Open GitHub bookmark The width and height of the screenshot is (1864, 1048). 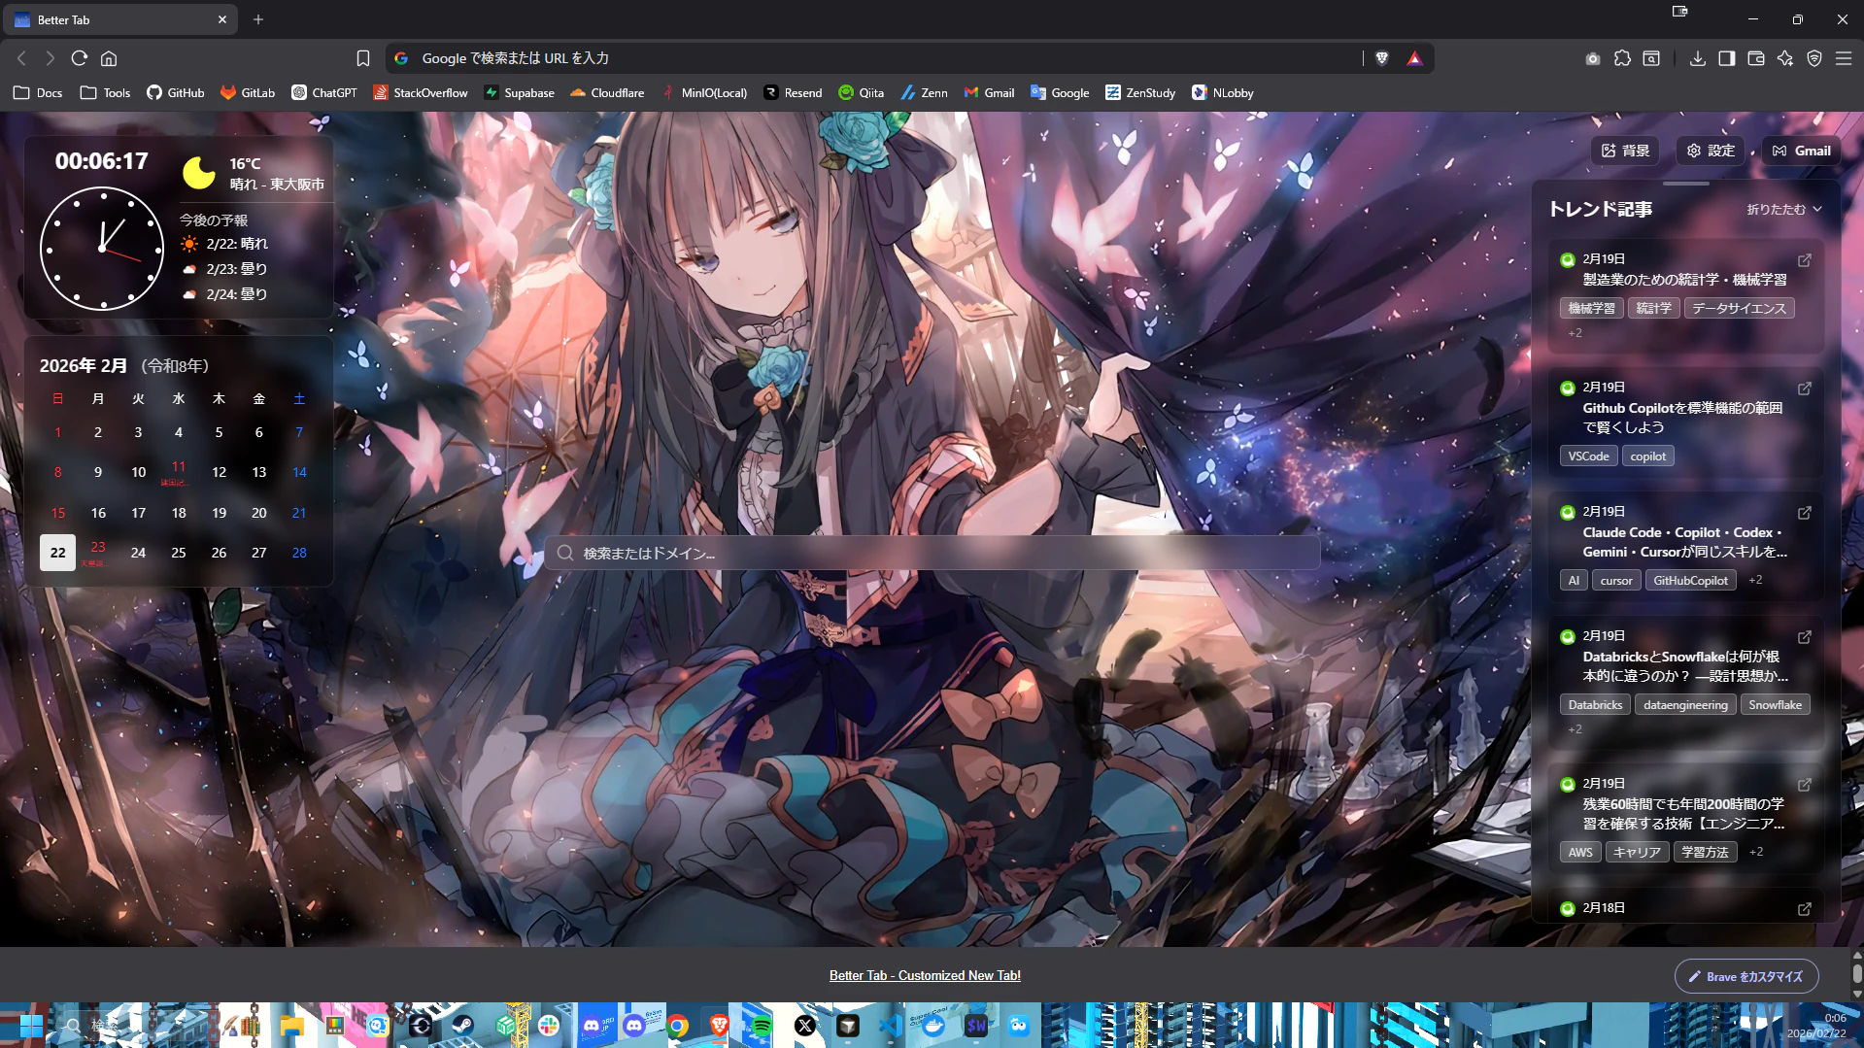[176, 93]
